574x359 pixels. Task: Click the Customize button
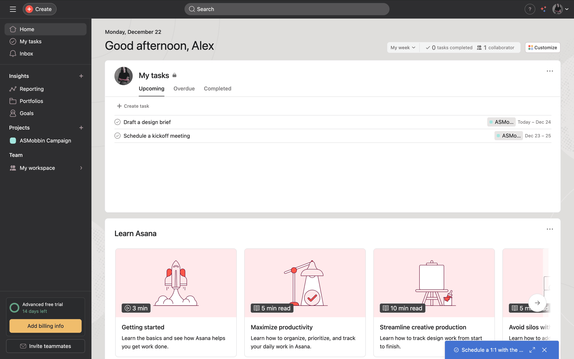point(543,48)
